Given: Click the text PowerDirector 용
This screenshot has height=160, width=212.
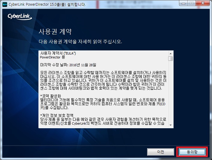Looking at the screenshot, I should (x=53, y=57).
